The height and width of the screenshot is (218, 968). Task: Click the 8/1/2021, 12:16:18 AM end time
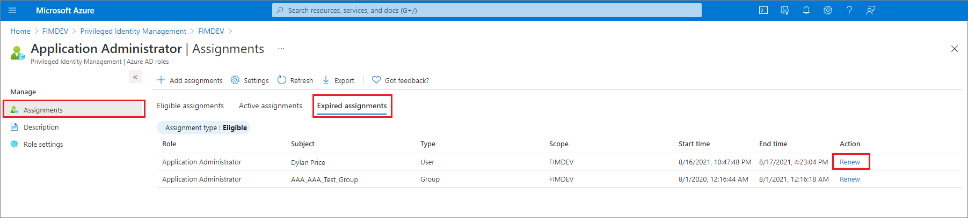794,179
